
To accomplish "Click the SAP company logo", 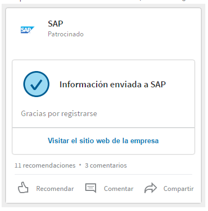I will (27, 30).
